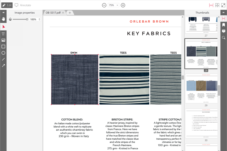Click the image opacity slider track

20,19
